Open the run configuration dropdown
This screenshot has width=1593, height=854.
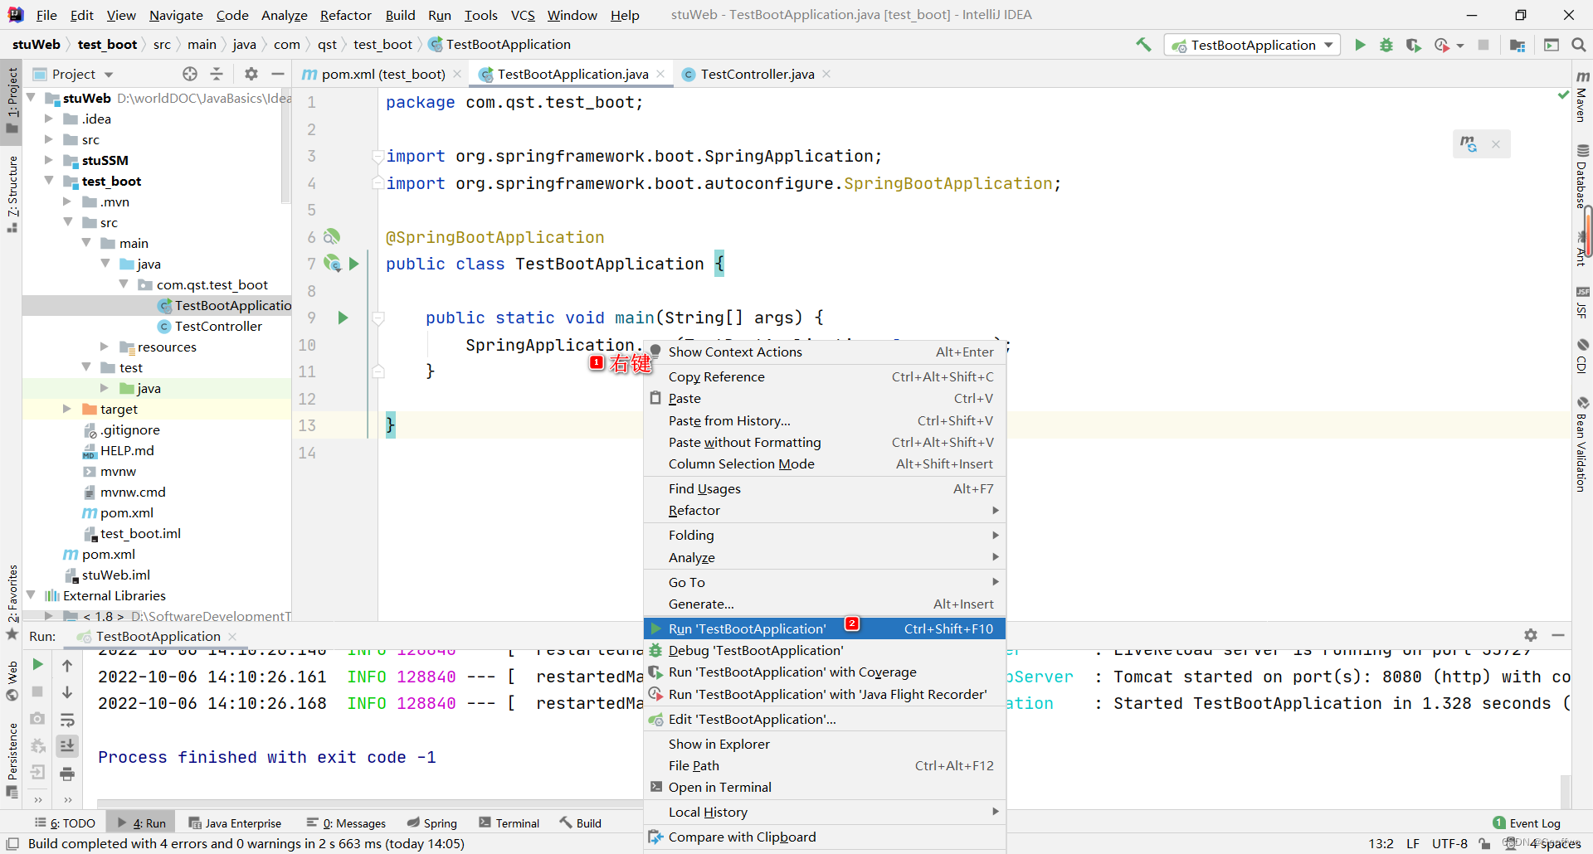tap(1253, 45)
